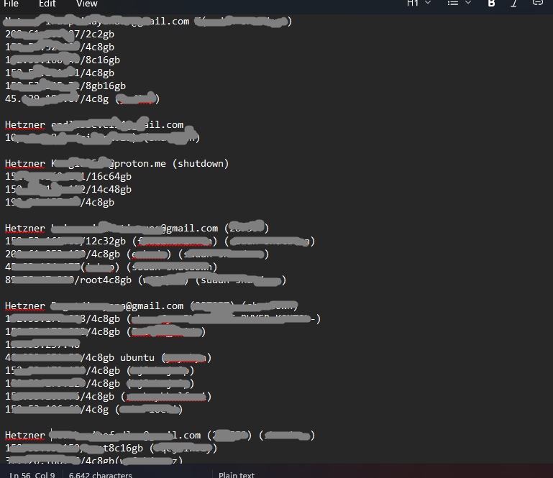Image resolution: width=553 pixels, height=478 pixels.
Task: Click the line containing /12c32gb
Action: 160,241
